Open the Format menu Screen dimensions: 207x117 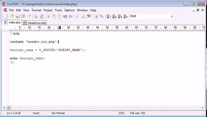point(36,10)
